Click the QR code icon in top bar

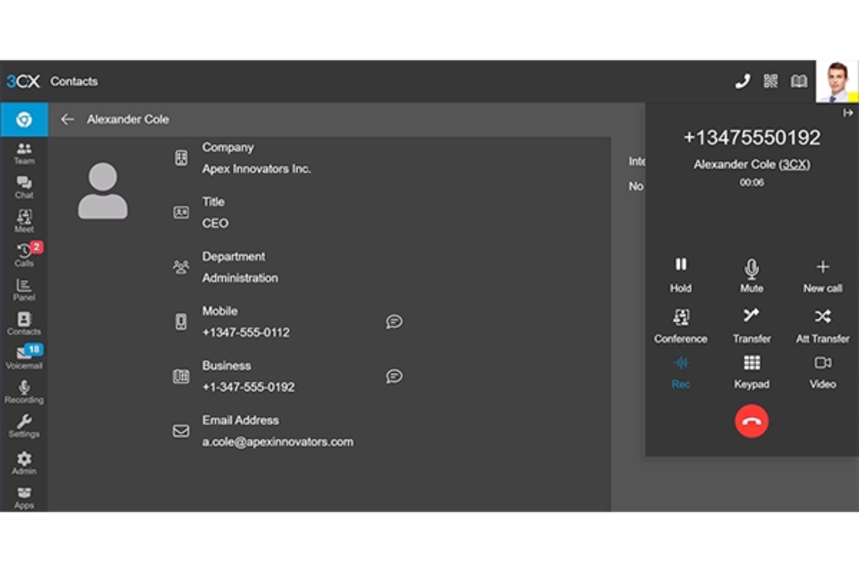click(x=771, y=81)
